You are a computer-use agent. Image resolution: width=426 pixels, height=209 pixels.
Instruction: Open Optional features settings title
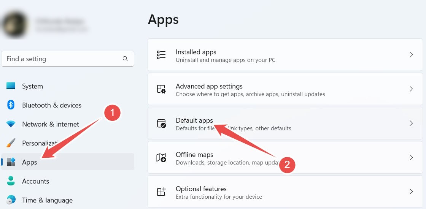pyautogui.click(x=201, y=188)
